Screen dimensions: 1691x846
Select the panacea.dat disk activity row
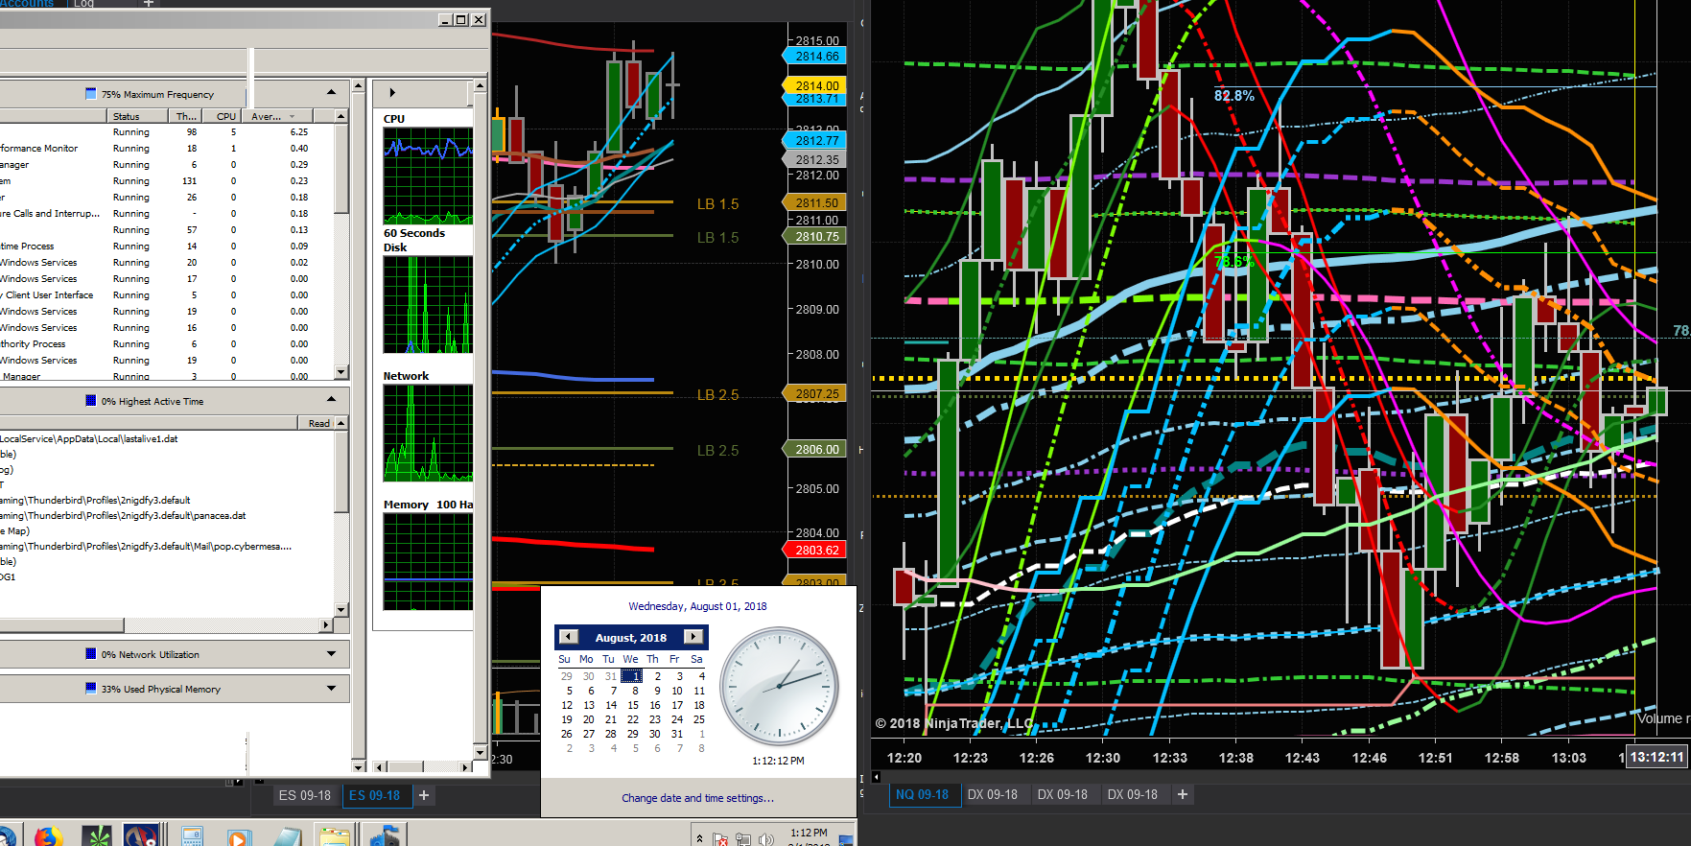[x=168, y=515]
